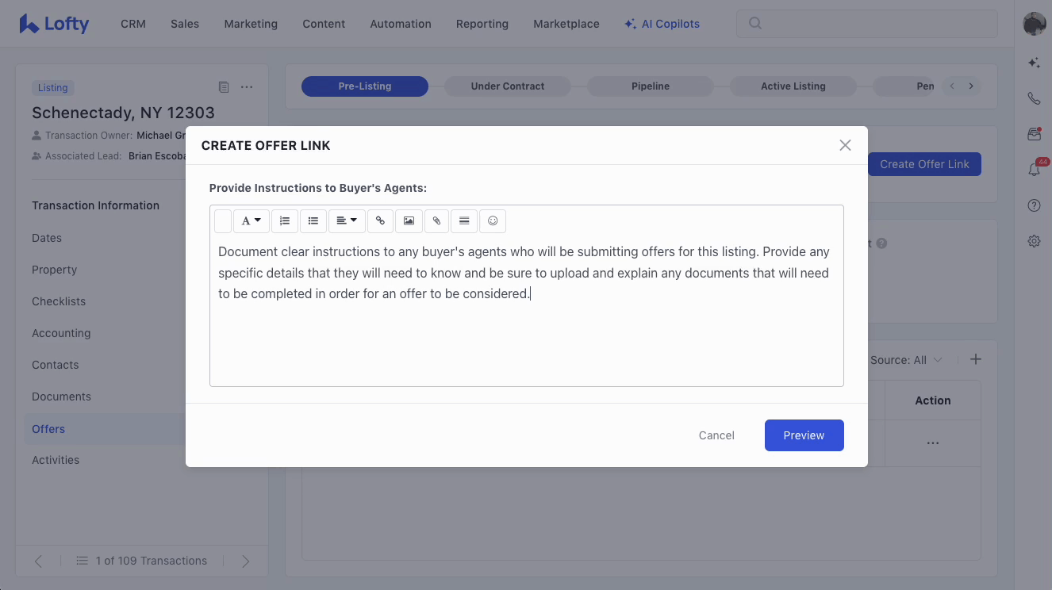Open the Reporting menu

(x=482, y=24)
